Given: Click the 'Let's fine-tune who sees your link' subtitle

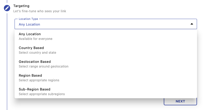Looking at the screenshot, I should click(40, 11).
